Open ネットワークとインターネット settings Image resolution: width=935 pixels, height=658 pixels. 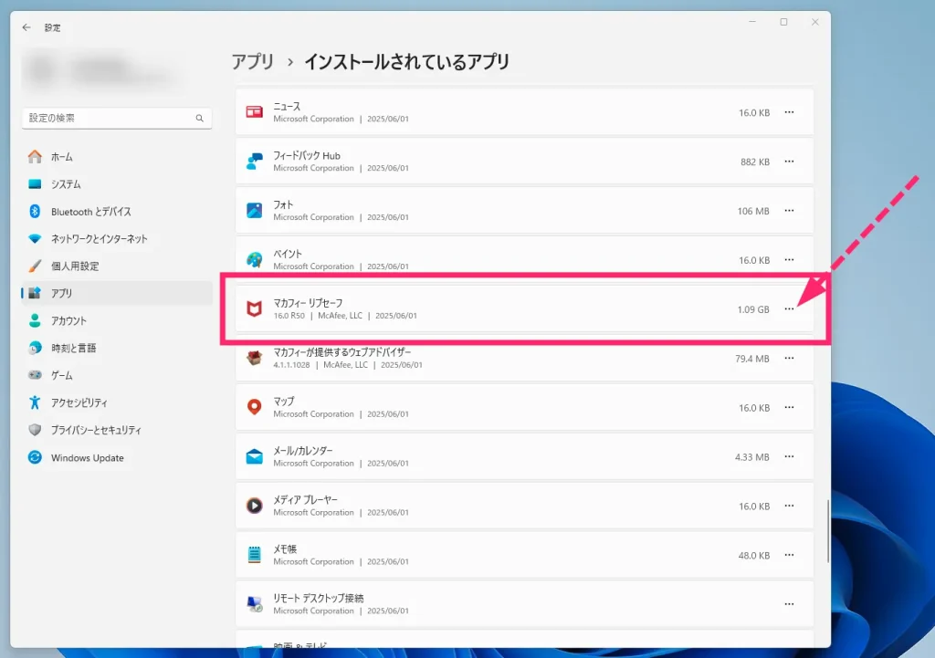point(117,239)
